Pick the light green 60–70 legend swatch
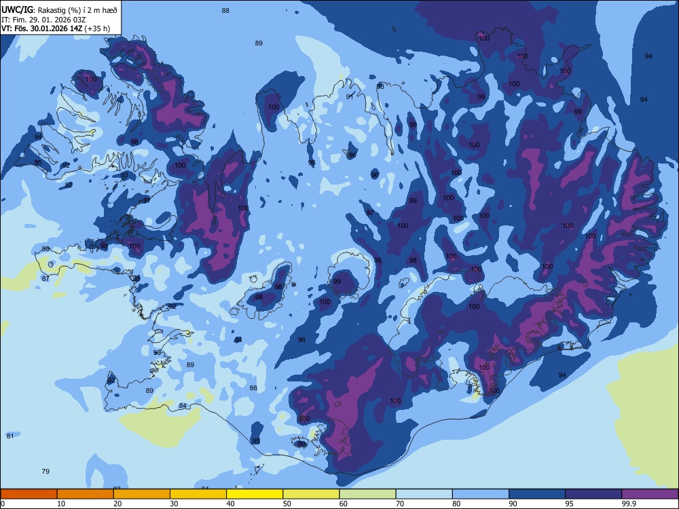The height and width of the screenshot is (509, 679). click(x=367, y=494)
